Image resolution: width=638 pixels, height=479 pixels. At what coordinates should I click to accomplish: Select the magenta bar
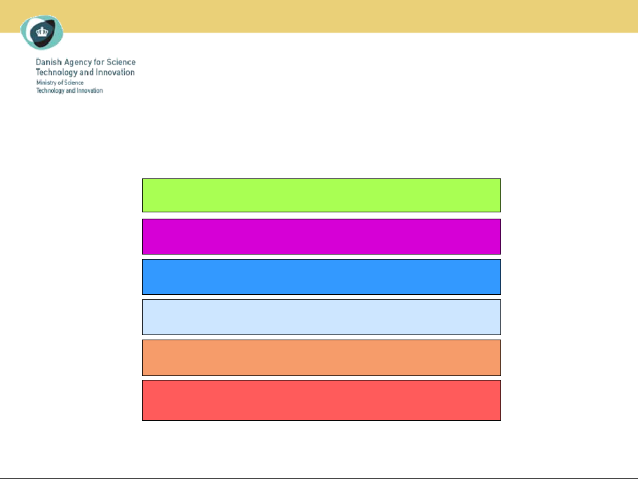tap(321, 237)
